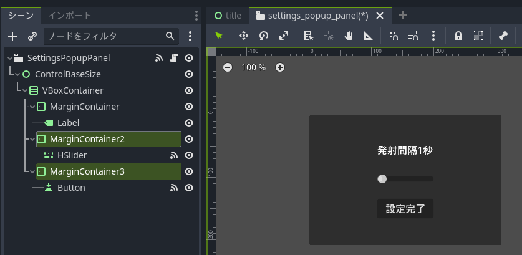The height and width of the screenshot is (255, 522).
Task: Hide SettingsPopupPanel using its eye icon
Action: point(189,58)
